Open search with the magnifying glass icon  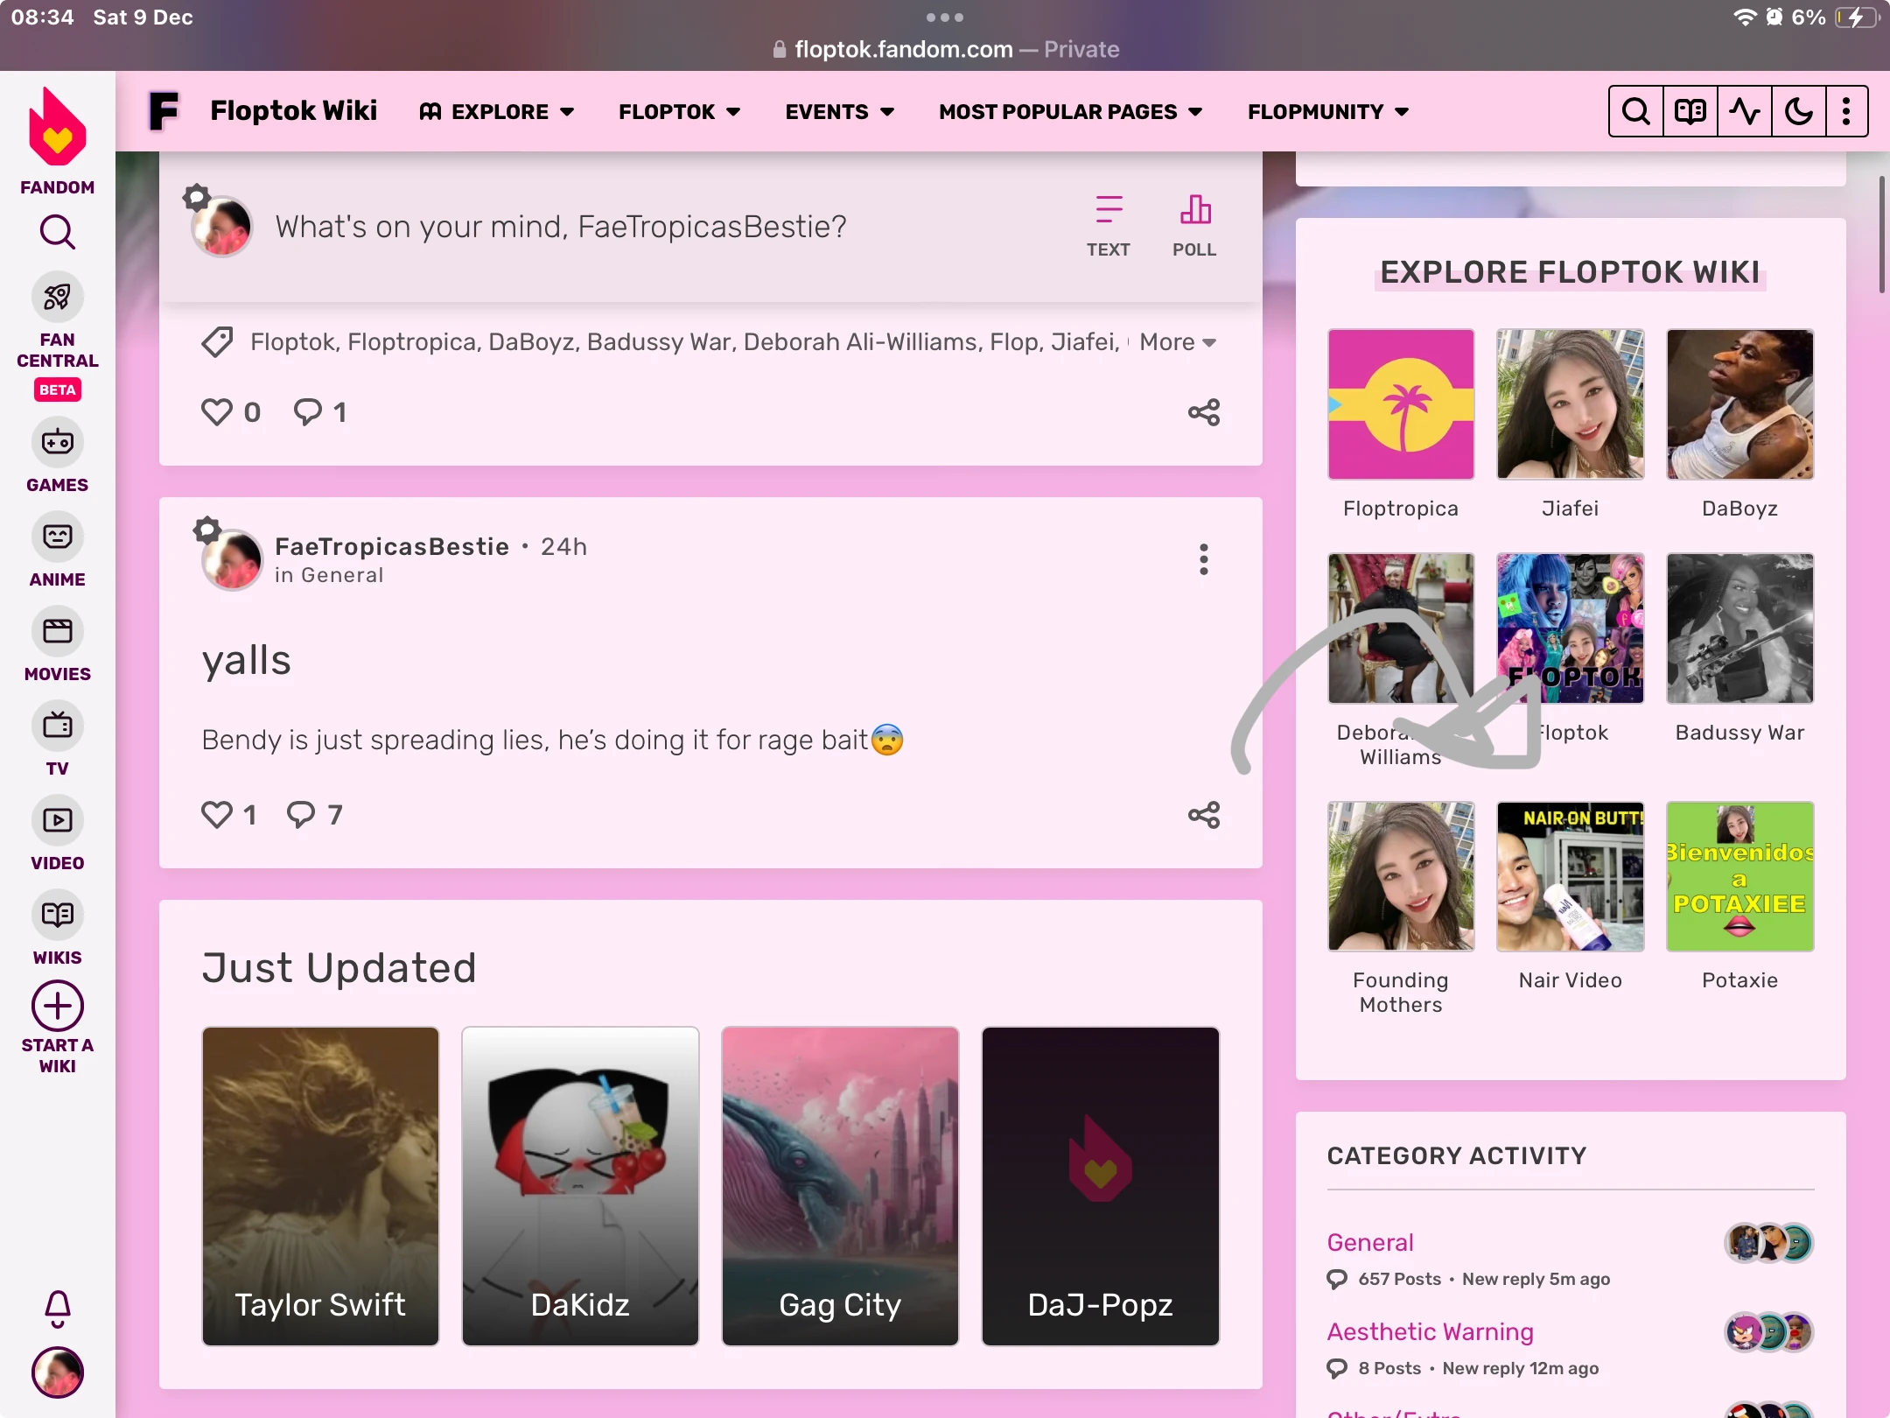(1635, 110)
